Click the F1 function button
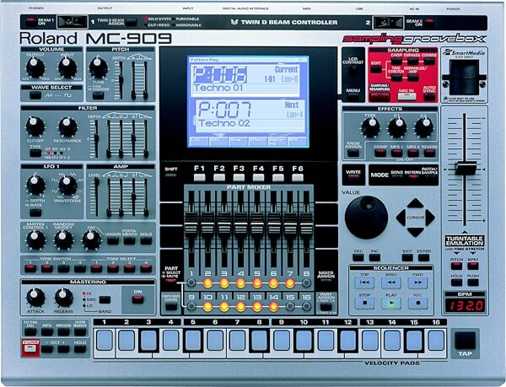 pos(199,177)
